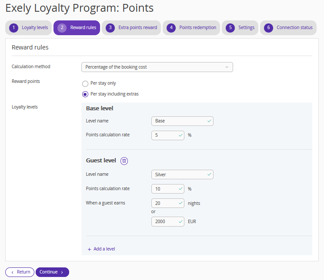Open the Calculation method dropdown
Screen dimensions: 324x280
(157, 67)
